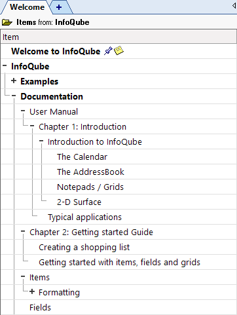Expand the Formatting node
Image resolution: width=237 pixels, height=315 pixels.
point(32,291)
